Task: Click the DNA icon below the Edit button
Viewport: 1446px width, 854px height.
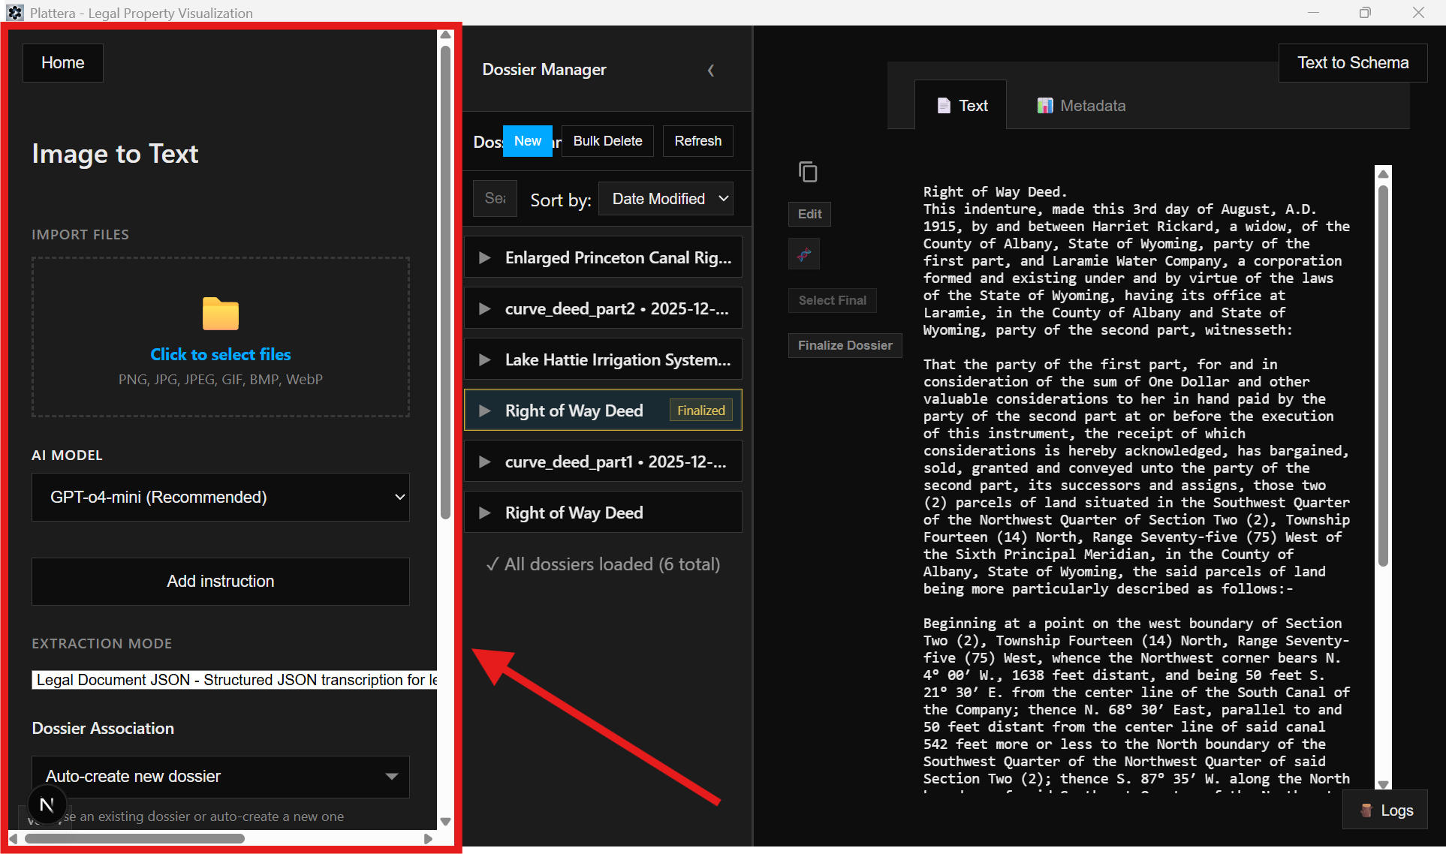Action: tap(804, 254)
